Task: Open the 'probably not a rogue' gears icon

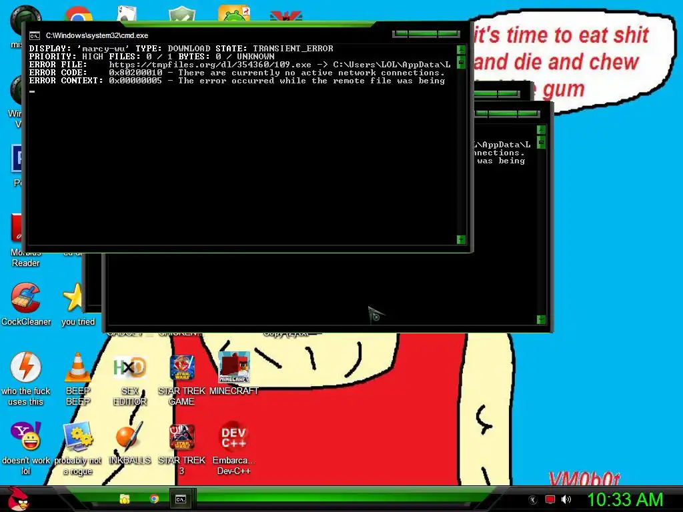Action: tap(78, 436)
